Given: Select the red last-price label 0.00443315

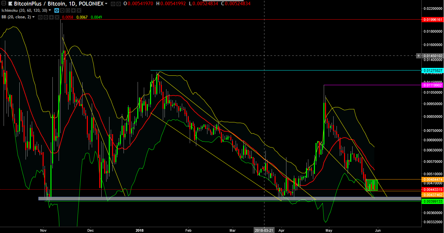Looking at the screenshot, I should pos(433,190).
